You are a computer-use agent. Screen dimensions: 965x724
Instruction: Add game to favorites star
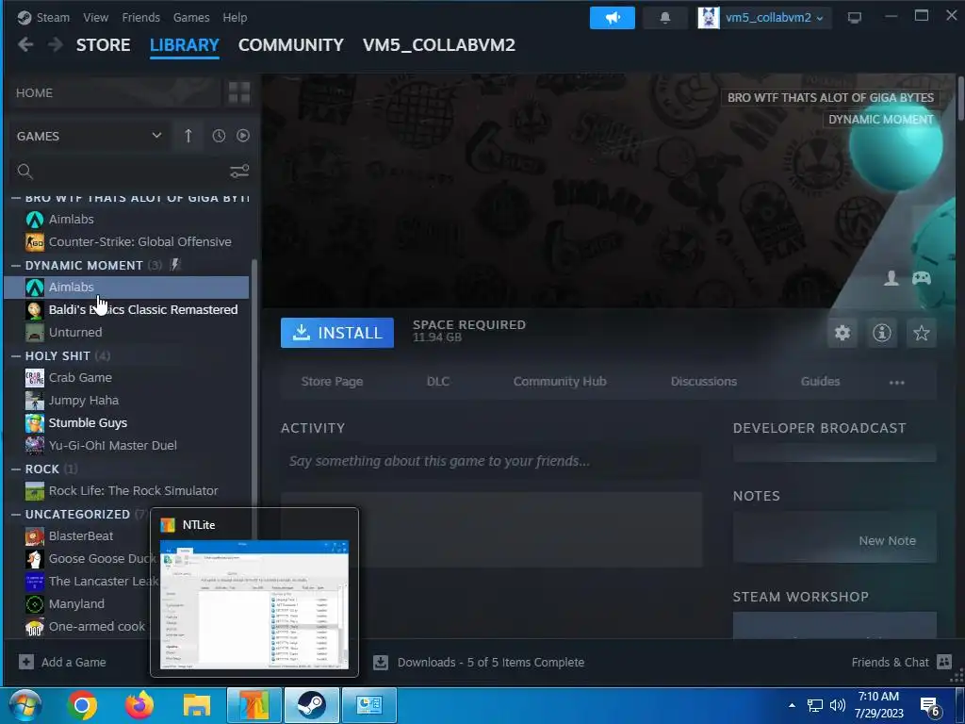coord(921,333)
